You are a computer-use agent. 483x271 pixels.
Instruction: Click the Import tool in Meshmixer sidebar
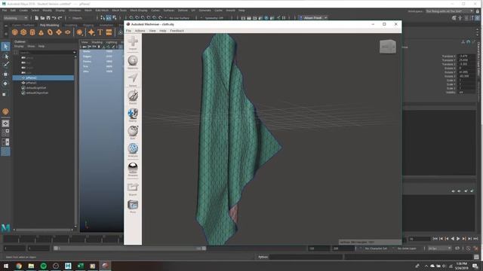pos(133,43)
